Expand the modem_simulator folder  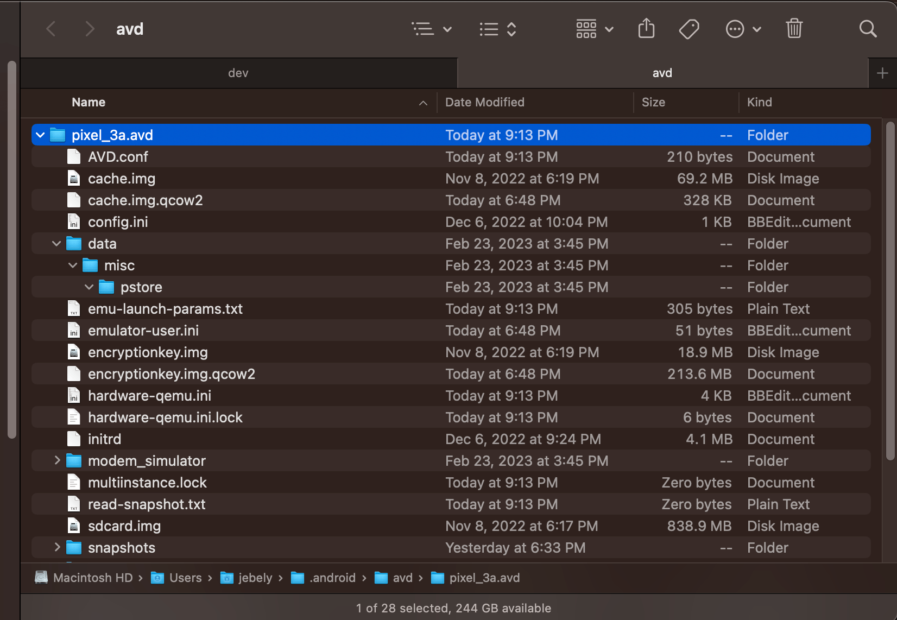(57, 460)
